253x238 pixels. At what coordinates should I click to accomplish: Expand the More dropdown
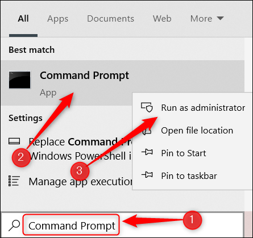[x=207, y=19]
